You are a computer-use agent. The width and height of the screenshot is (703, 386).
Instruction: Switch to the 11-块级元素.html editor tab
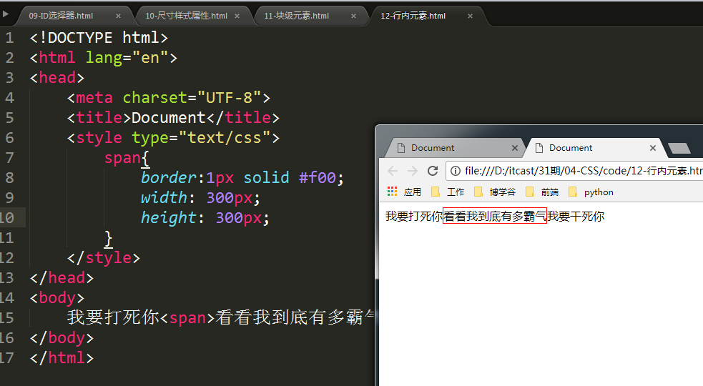[296, 16]
